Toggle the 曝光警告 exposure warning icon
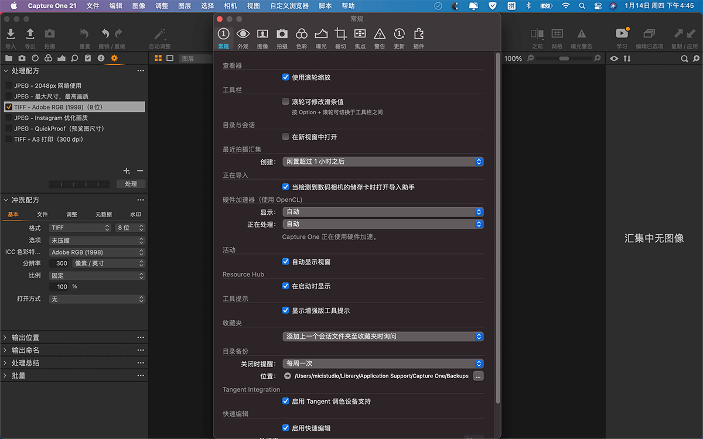703x439 pixels. [x=581, y=35]
